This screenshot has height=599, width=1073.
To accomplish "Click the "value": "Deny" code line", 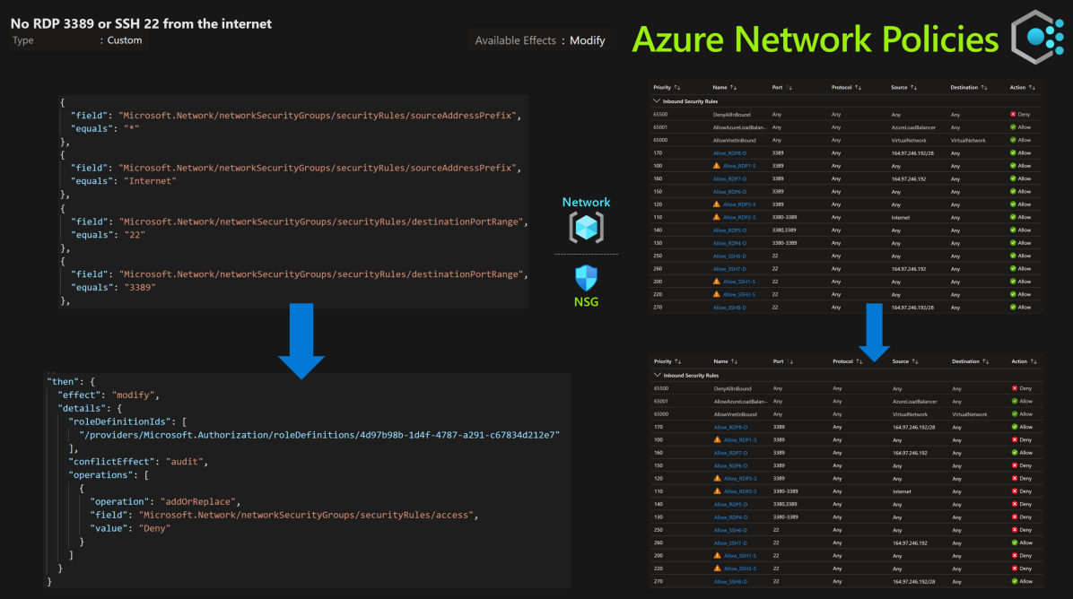I will [x=130, y=528].
